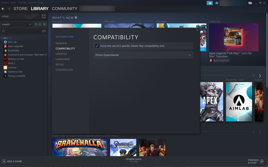Go to the STORE tab
The height and width of the screenshot is (167, 268).
pyautogui.click(x=20, y=8)
